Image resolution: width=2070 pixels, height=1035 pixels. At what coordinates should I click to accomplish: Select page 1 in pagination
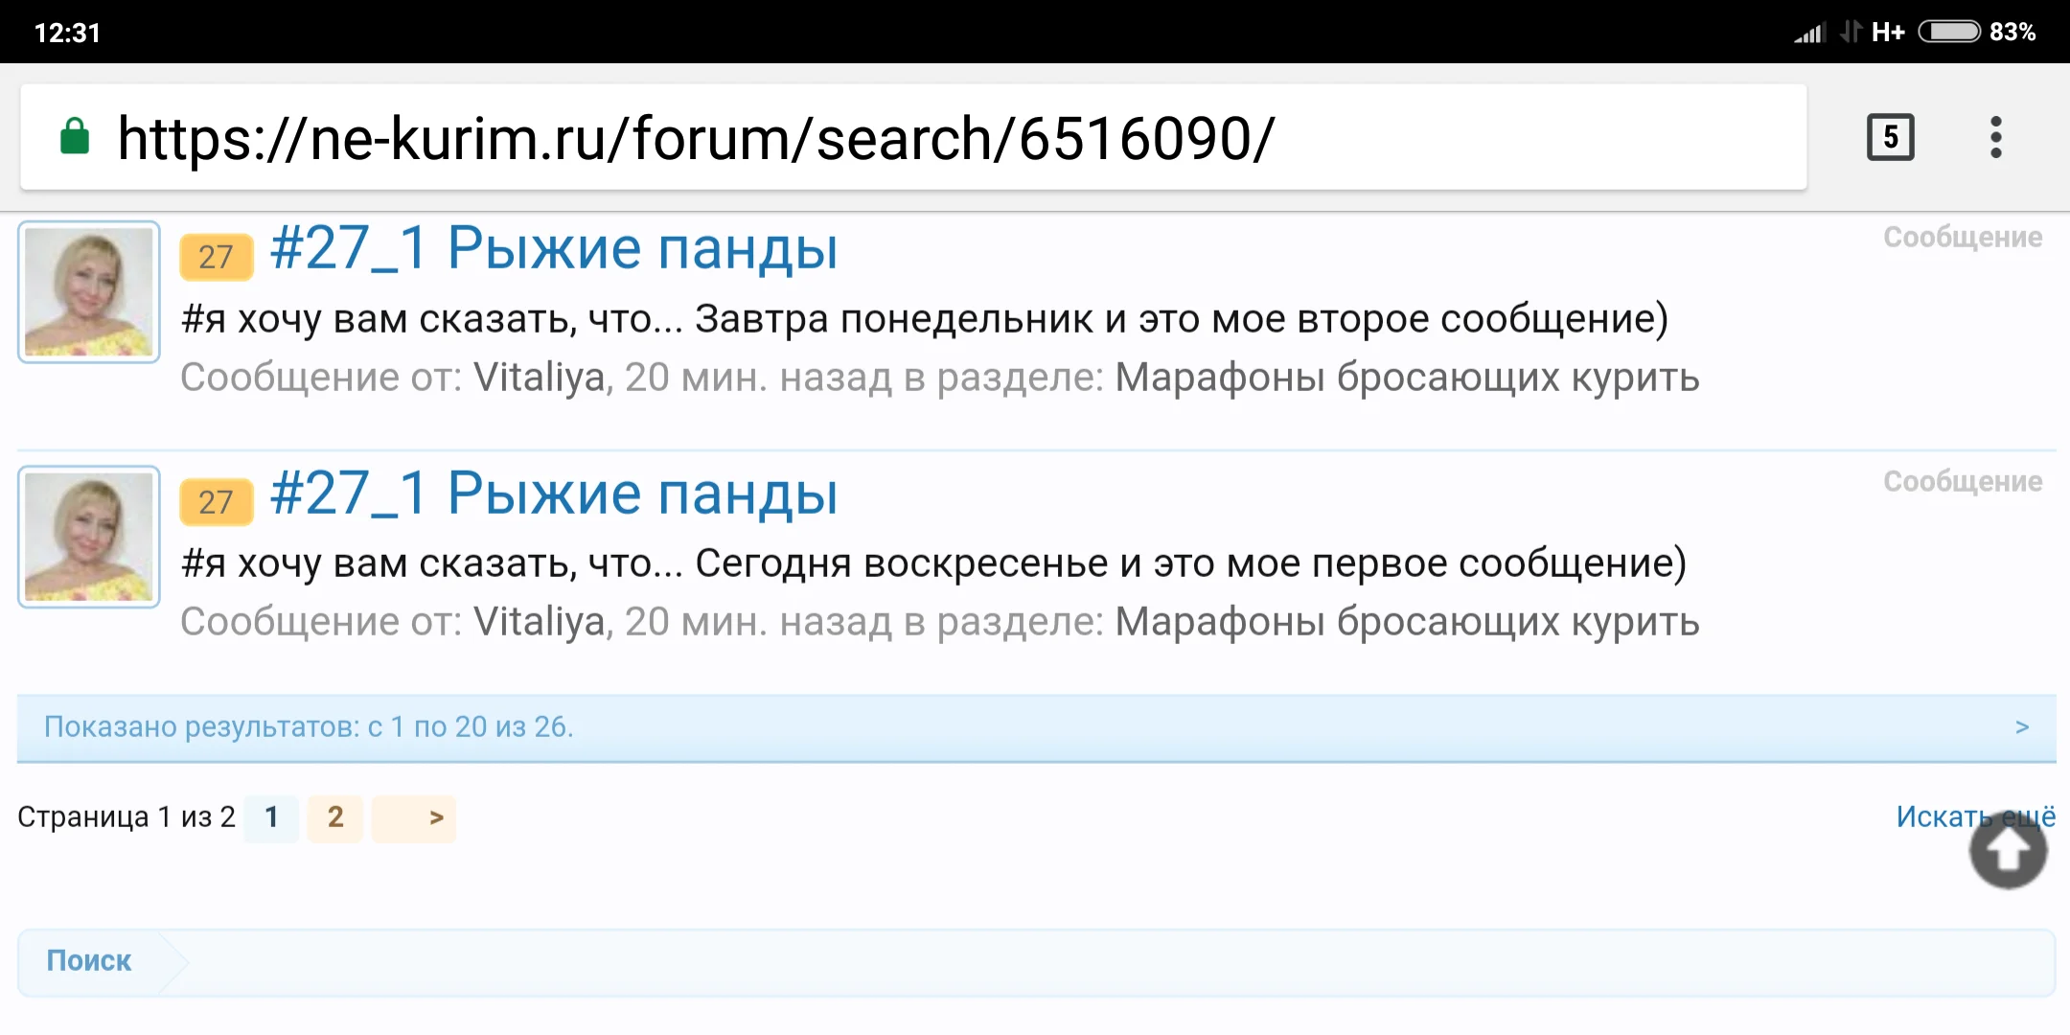click(x=271, y=817)
